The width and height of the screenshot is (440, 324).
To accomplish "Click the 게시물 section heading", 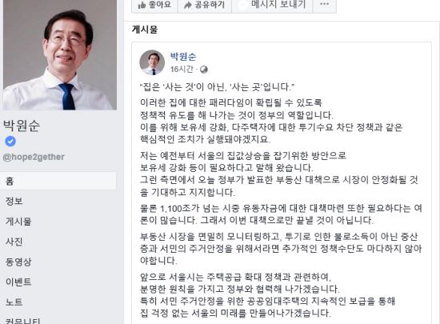I will tap(145, 30).
